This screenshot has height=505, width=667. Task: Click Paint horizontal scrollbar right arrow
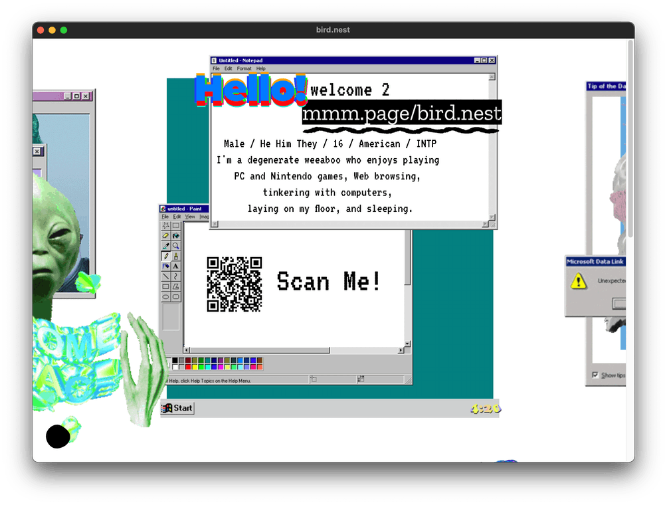[401, 350]
